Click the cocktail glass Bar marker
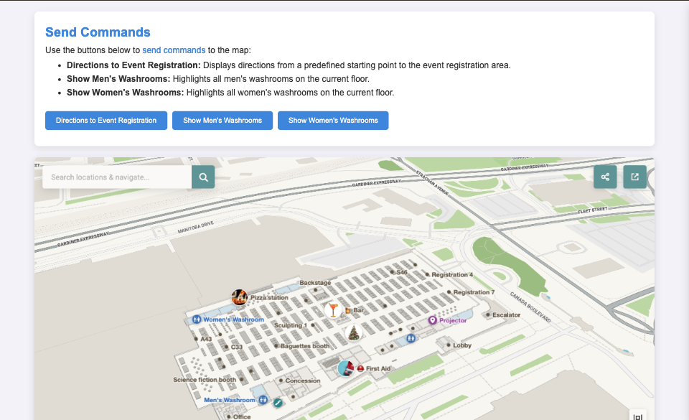 pyautogui.click(x=332, y=310)
